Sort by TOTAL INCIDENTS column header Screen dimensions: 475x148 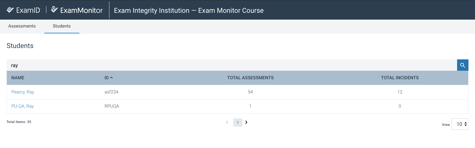(x=400, y=78)
